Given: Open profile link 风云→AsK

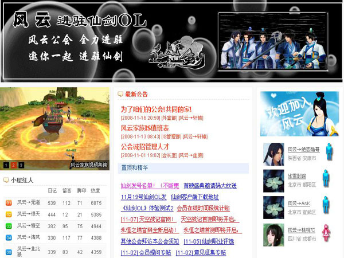Looking at the screenshot, I should pos(299,204).
